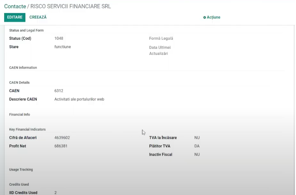Click the Inactiv Fiscal NU value
This screenshot has width=296, height=195.
tap(197, 155)
